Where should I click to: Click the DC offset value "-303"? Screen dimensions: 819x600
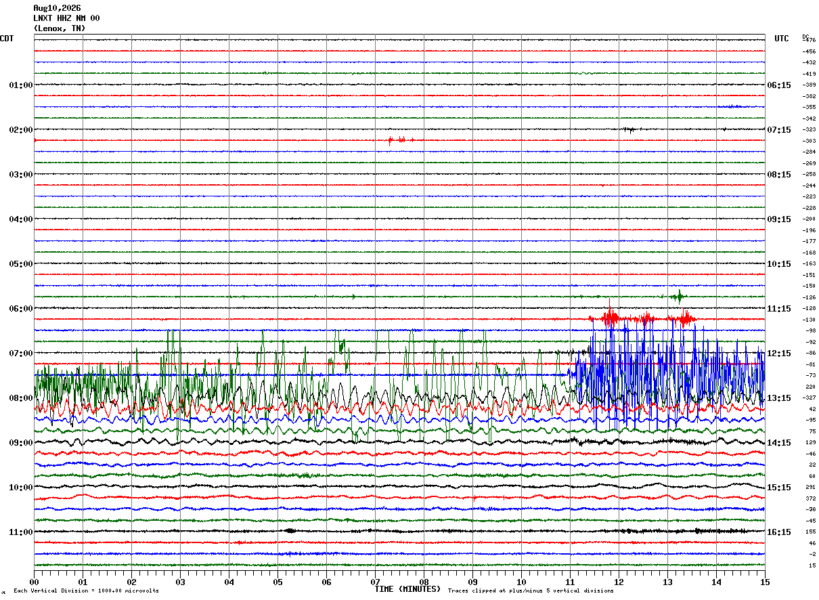809,141
